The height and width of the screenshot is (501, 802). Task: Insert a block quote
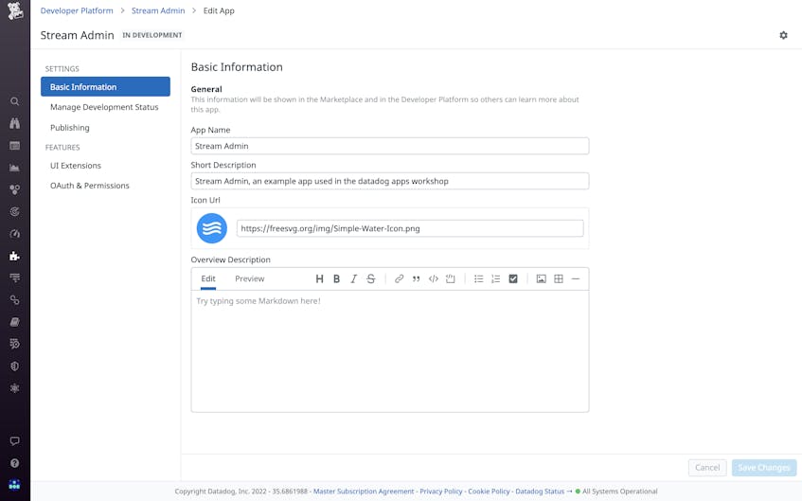[417, 278]
